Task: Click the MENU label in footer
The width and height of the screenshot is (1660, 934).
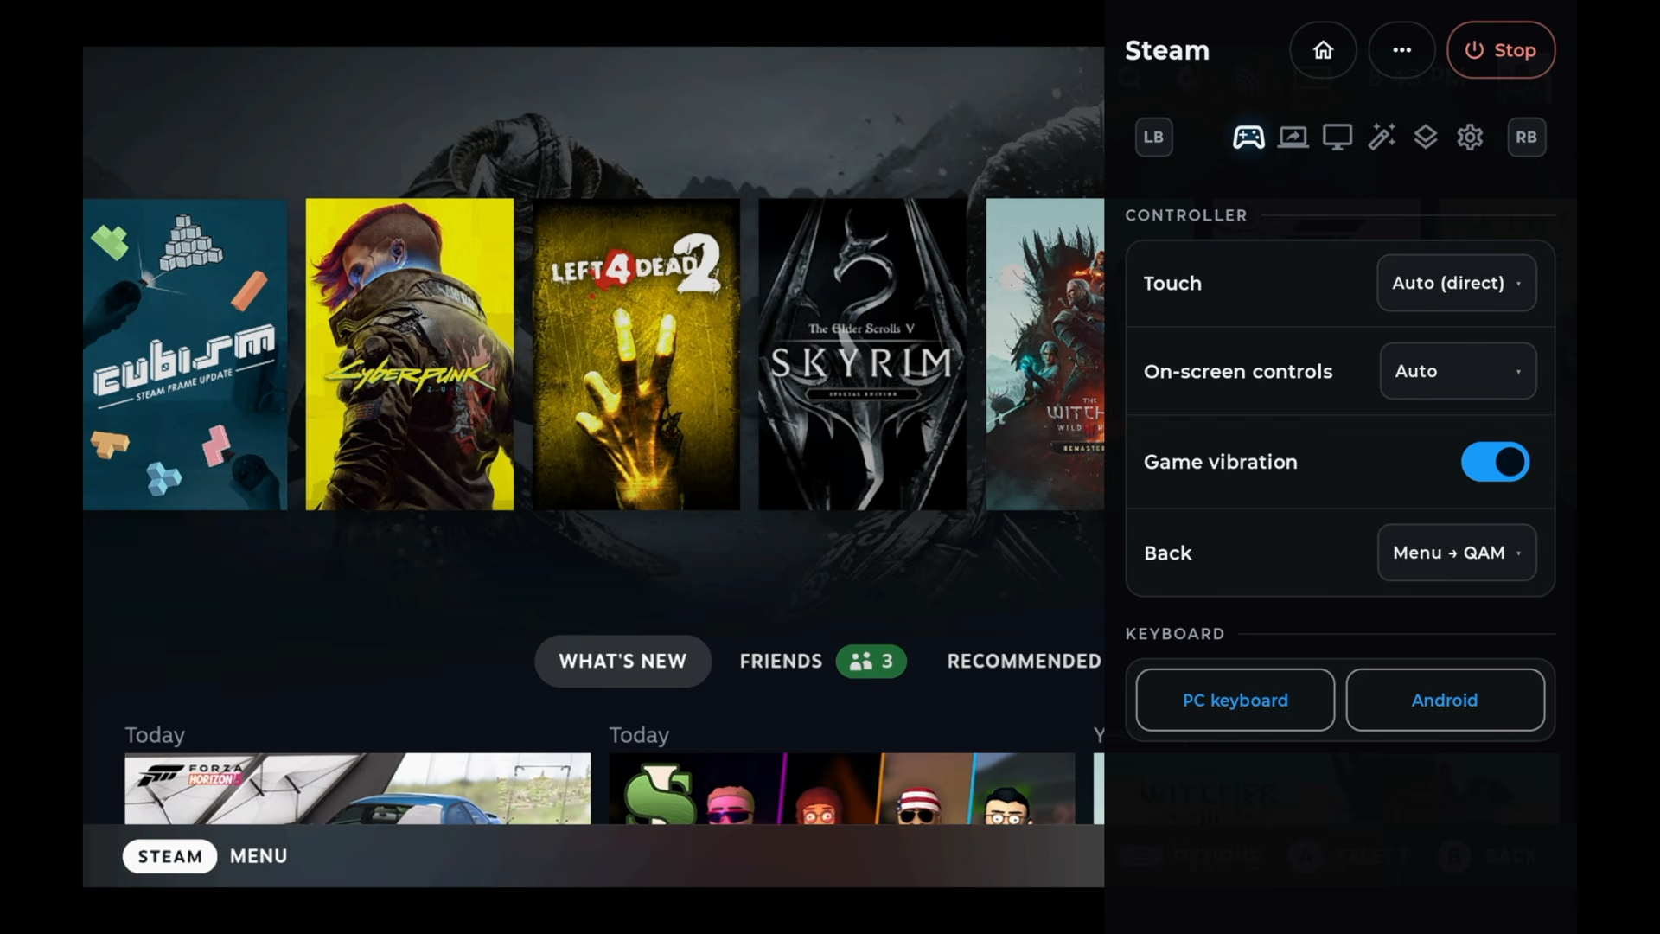Action: tap(259, 856)
